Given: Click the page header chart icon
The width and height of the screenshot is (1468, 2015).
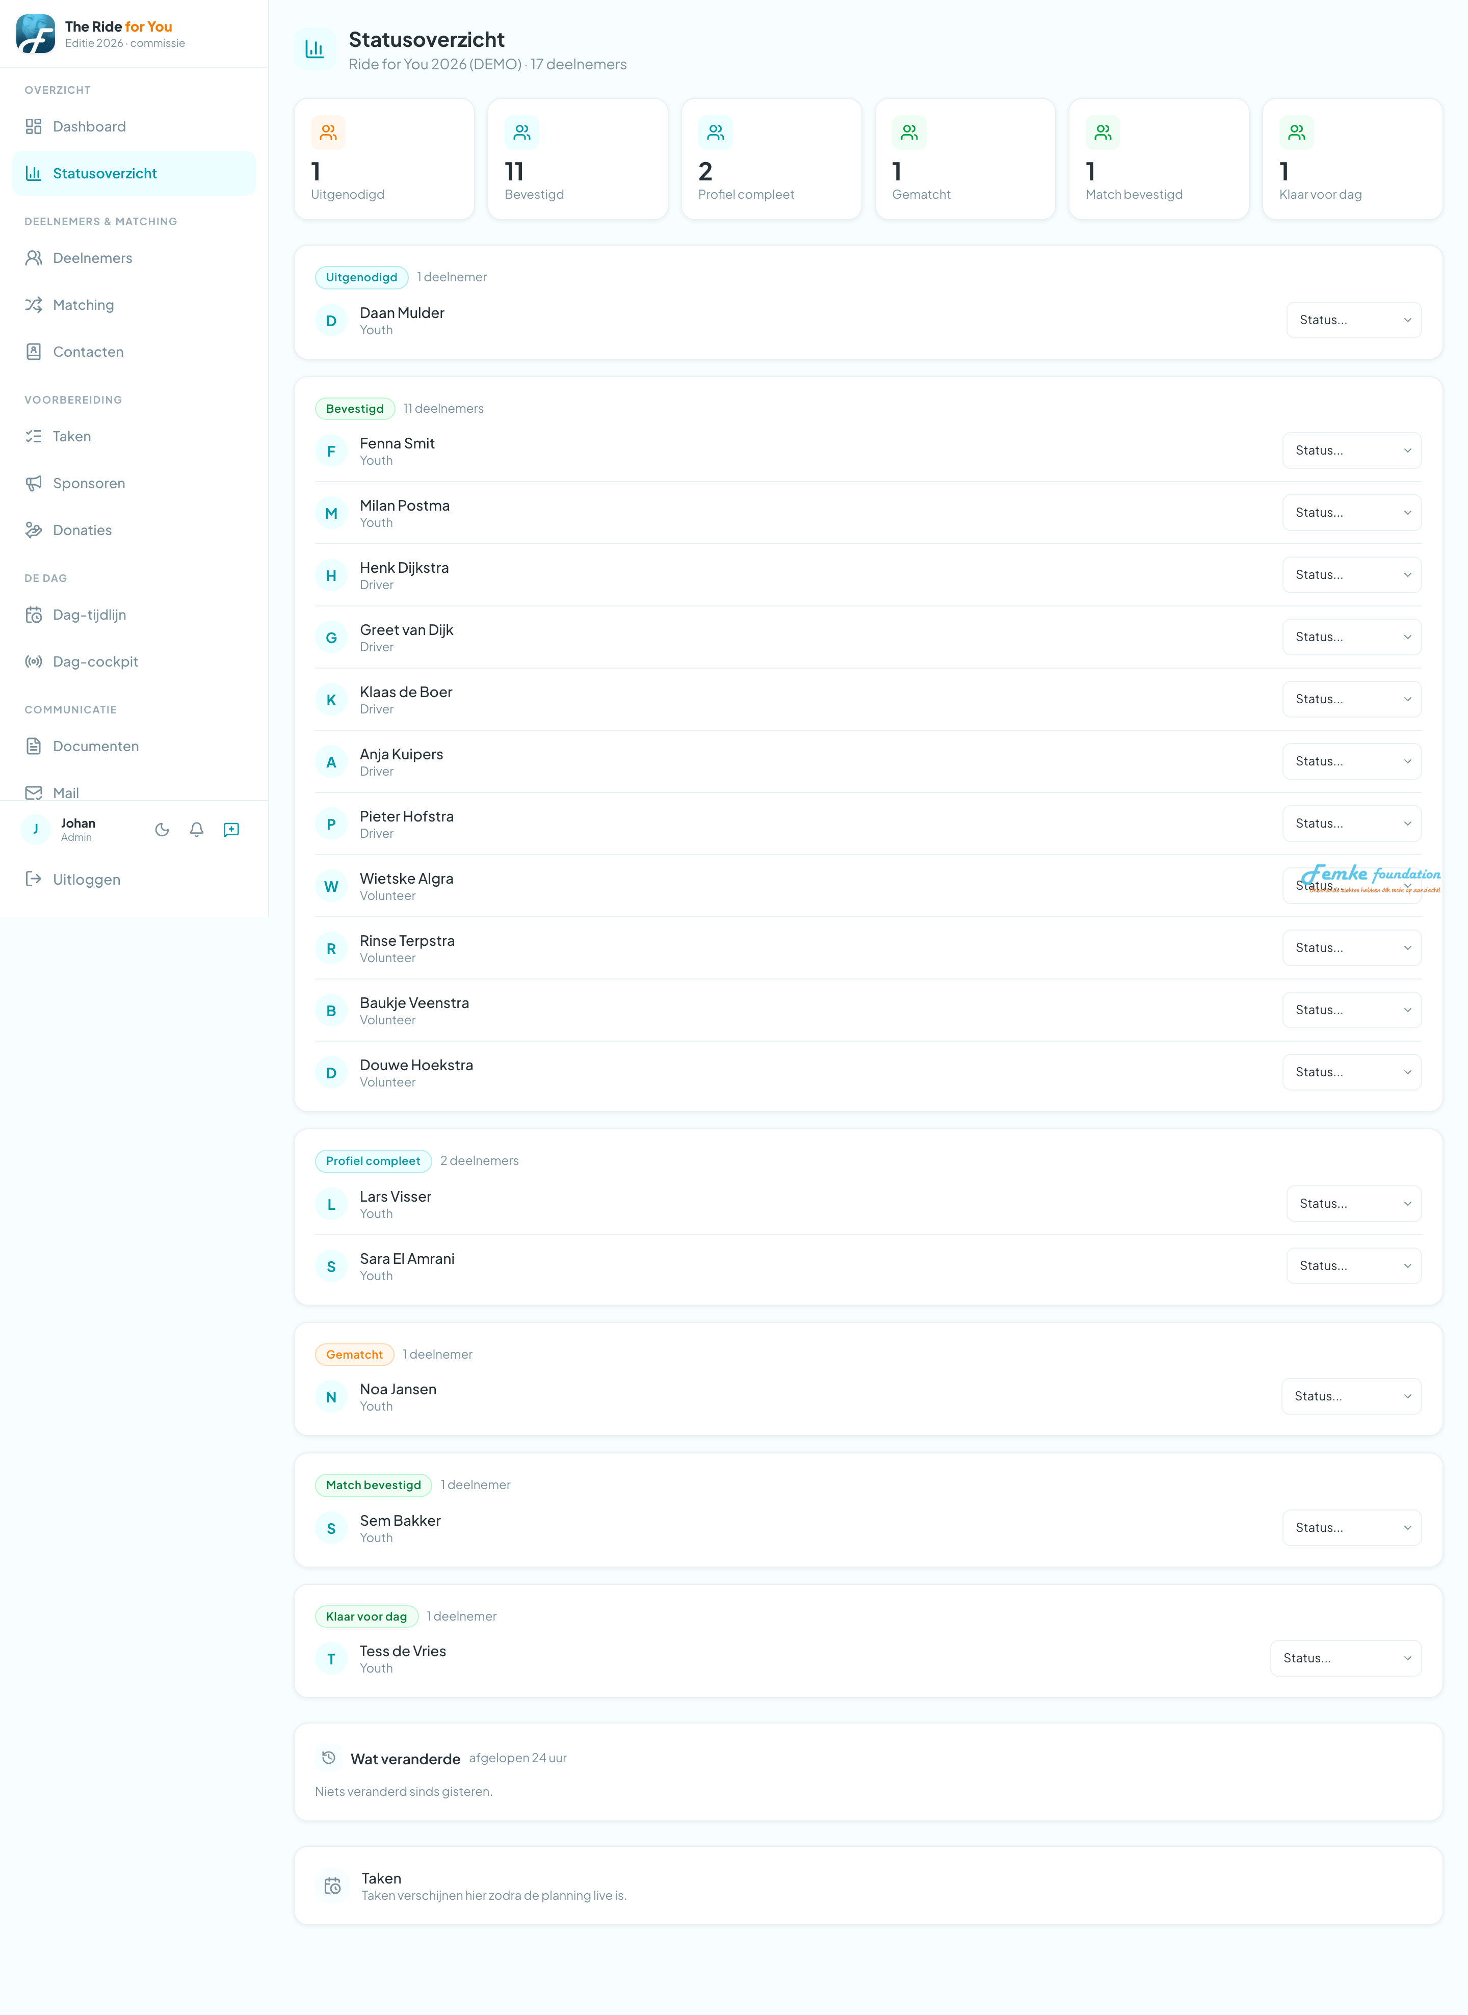Looking at the screenshot, I should click(x=314, y=49).
